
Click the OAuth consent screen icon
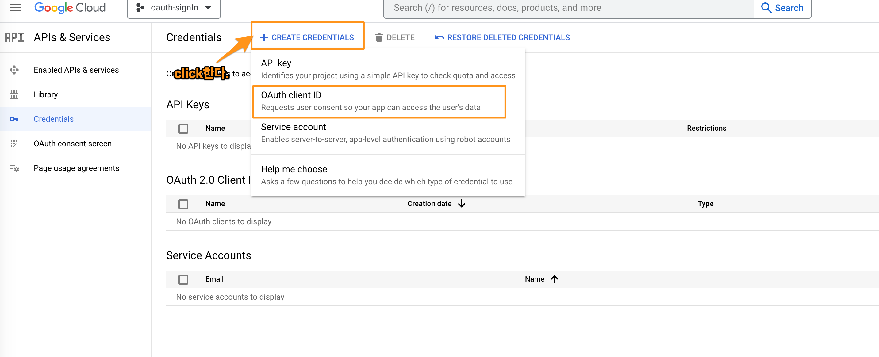click(x=14, y=144)
